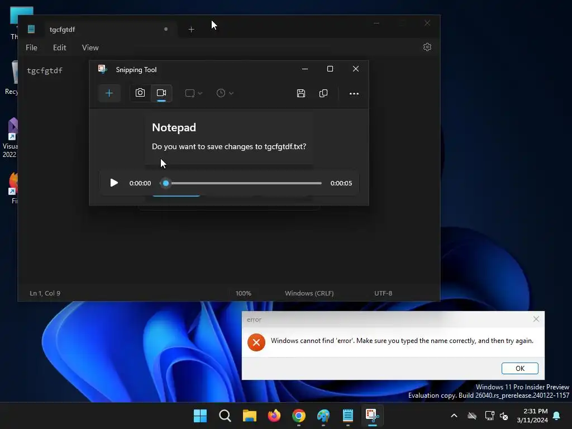This screenshot has height=429, width=572.
Task: Click the Snipping Tool icon in its title bar
Action: tap(103, 69)
